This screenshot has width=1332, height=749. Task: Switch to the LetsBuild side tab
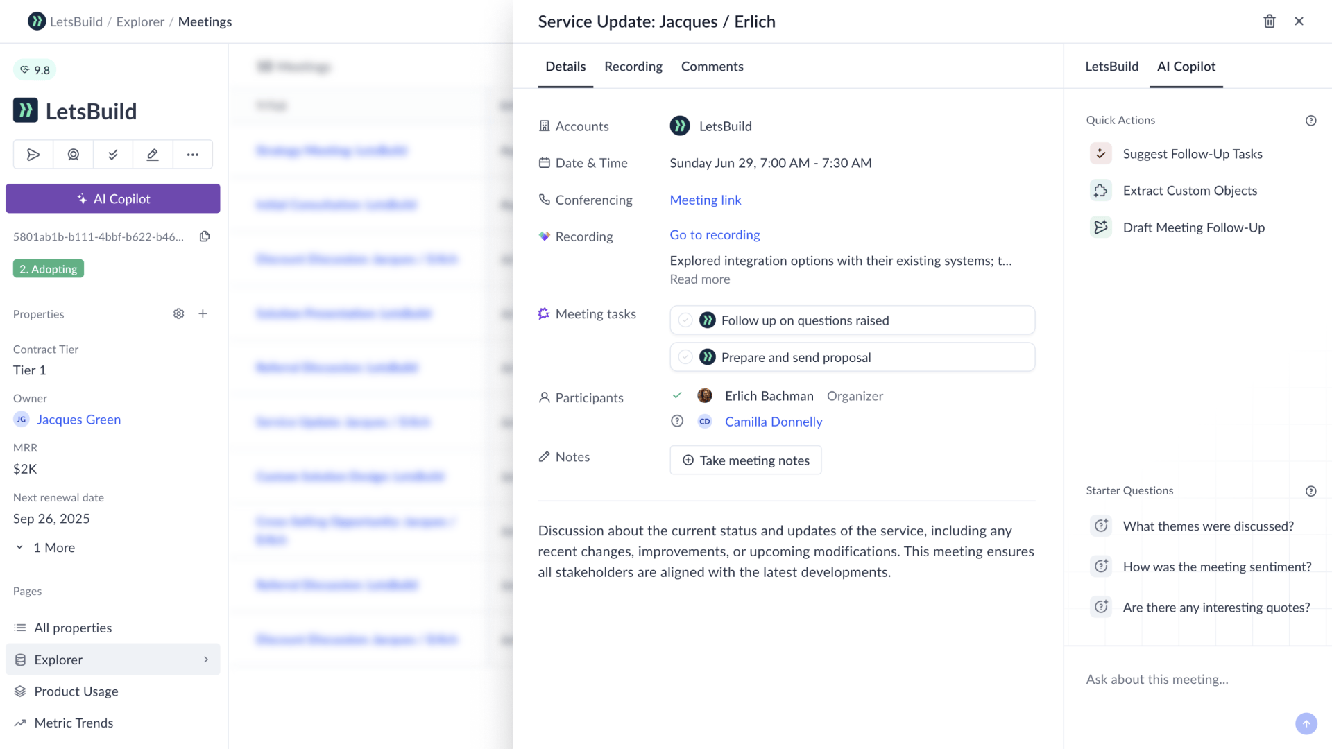tap(1111, 66)
